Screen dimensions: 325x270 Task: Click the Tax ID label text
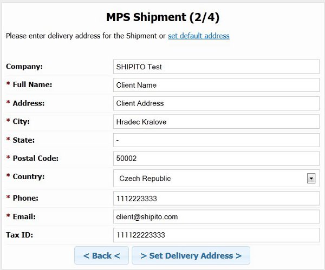(20, 234)
